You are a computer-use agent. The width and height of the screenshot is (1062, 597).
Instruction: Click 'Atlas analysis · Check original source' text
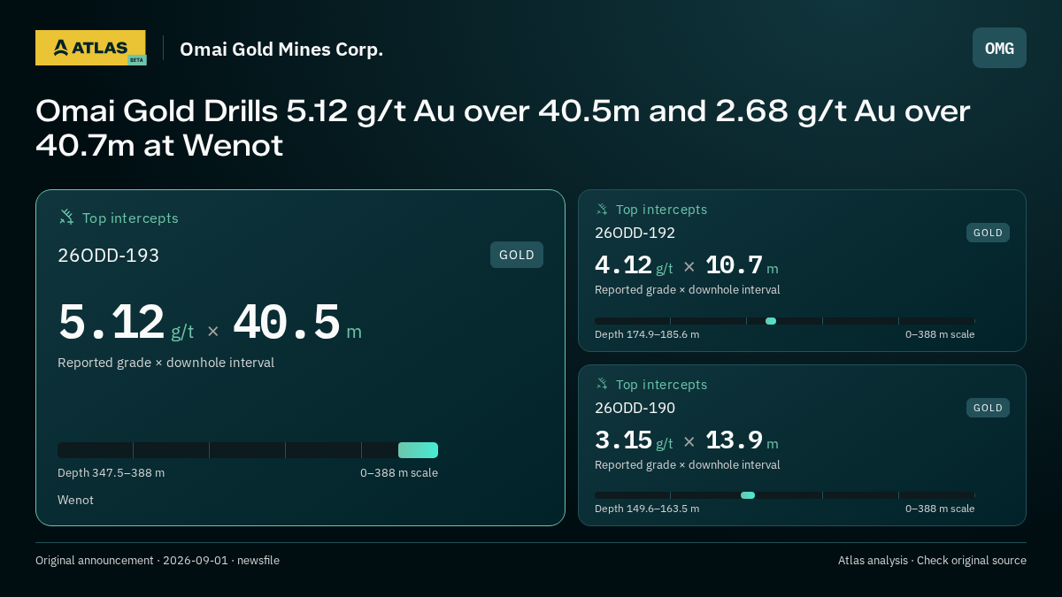932,560
